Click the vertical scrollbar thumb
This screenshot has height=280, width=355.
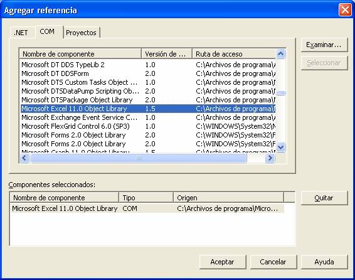click(x=281, y=93)
